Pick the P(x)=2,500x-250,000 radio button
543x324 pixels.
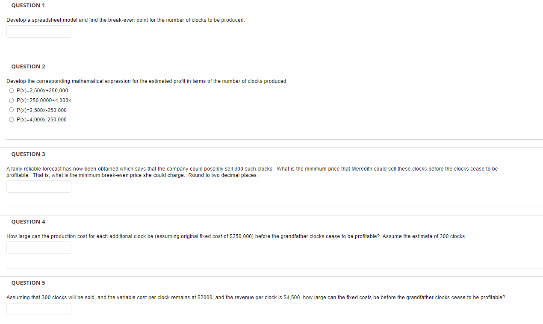[x=11, y=110]
